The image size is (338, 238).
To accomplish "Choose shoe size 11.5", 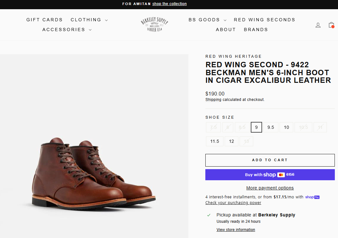I will 215,141.
